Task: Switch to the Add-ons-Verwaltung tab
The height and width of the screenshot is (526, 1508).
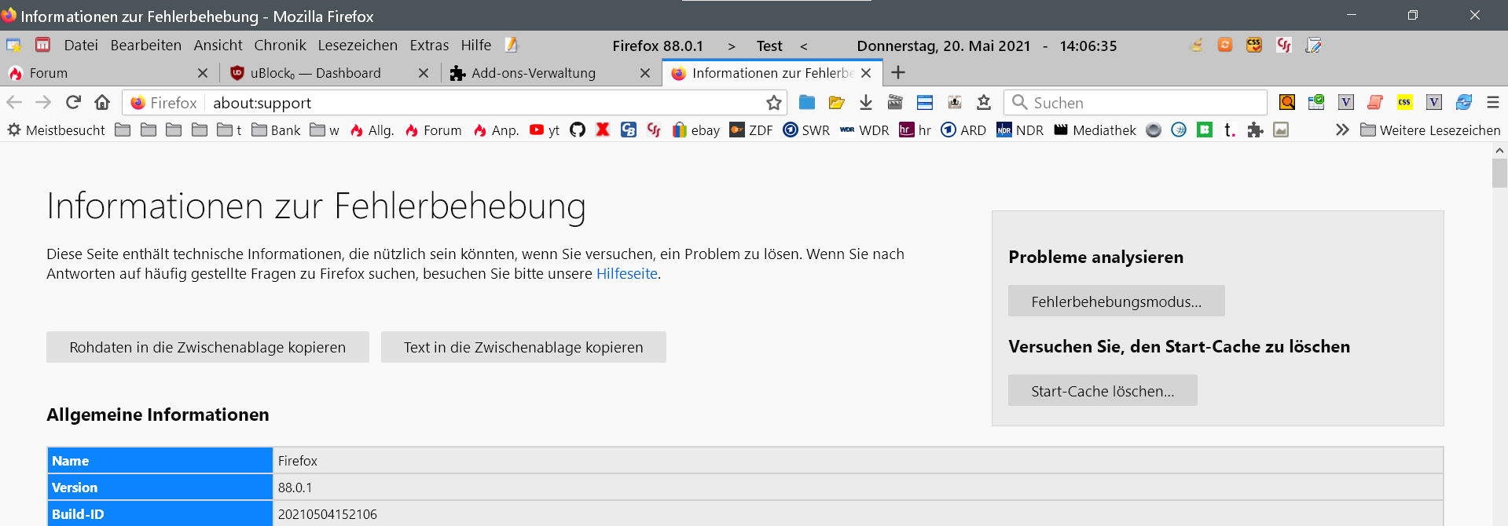Action: tap(533, 73)
